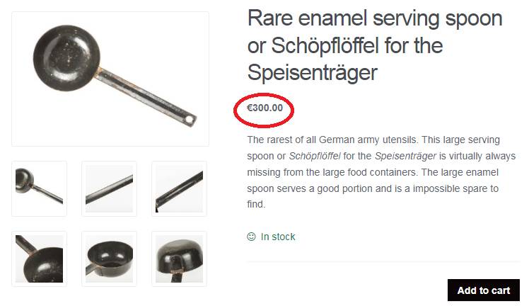Select thumbnail showing spoon bowl exterior with handle
Image resolution: width=529 pixels, height=306 pixels.
pos(40,188)
